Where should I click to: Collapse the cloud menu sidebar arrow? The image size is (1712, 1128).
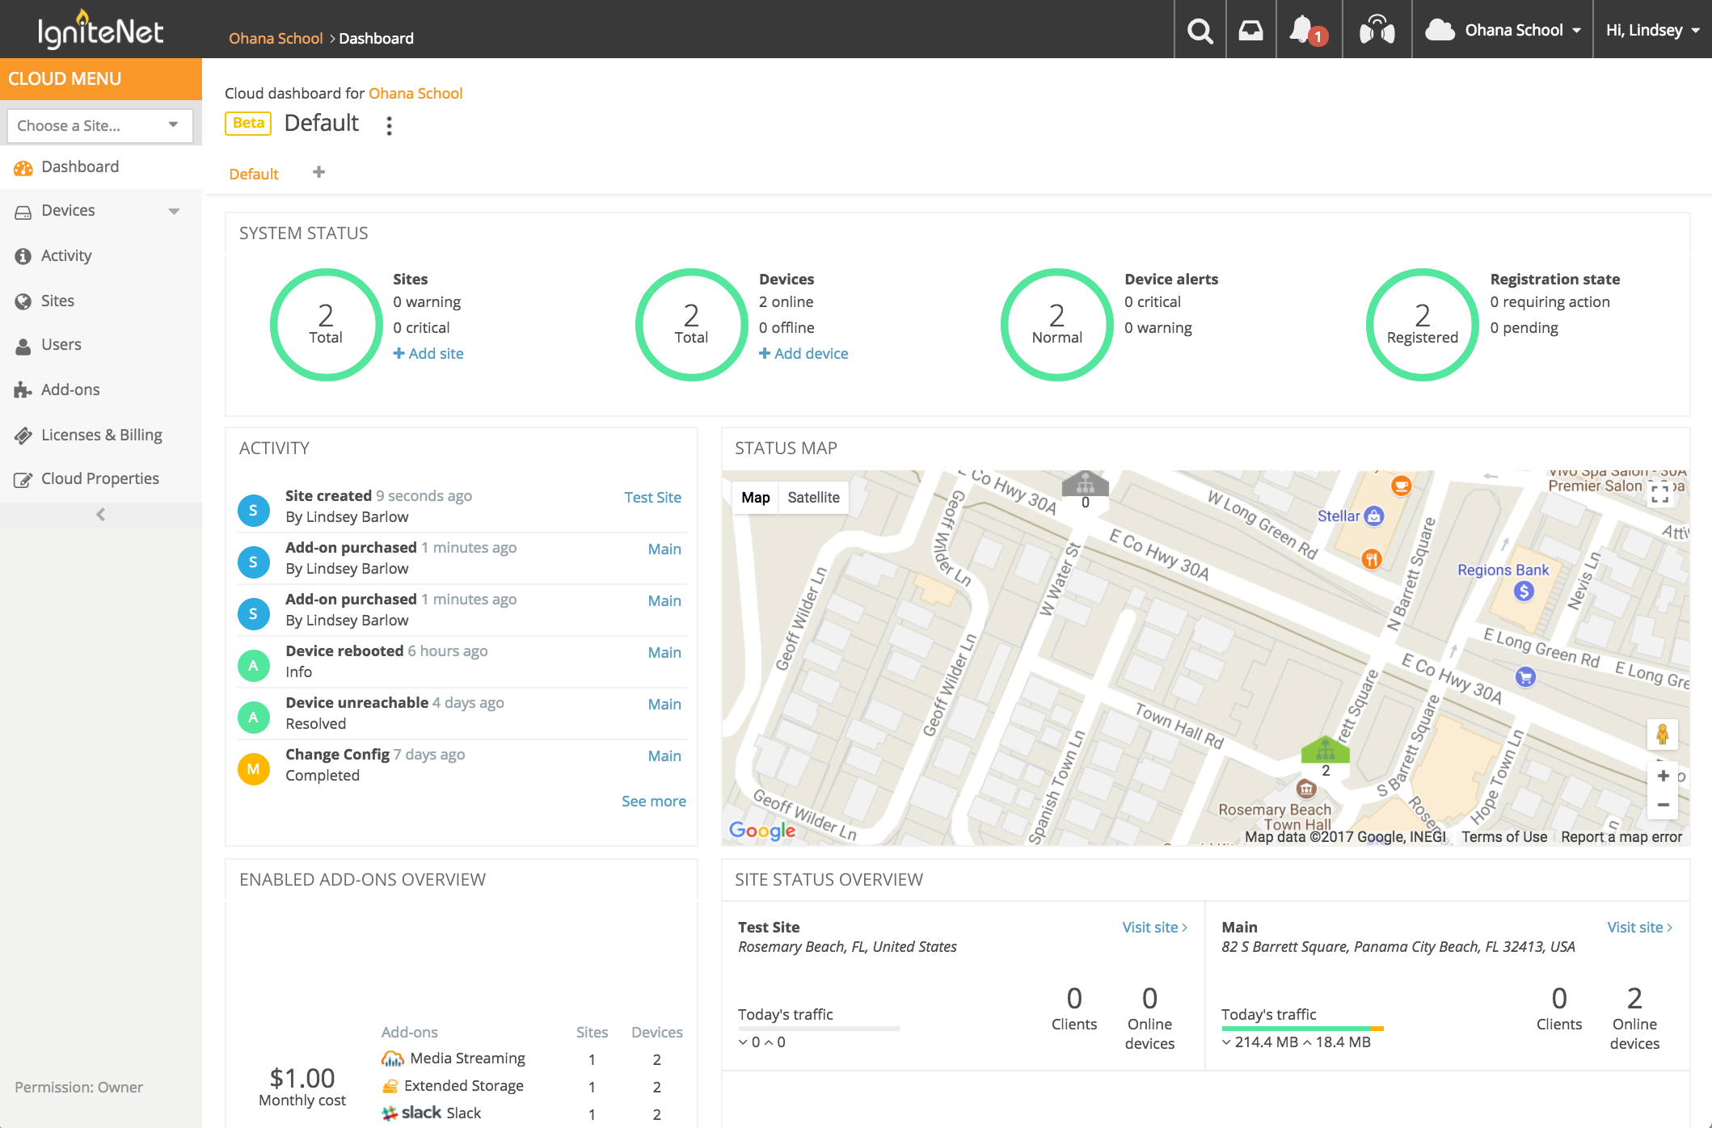[100, 514]
